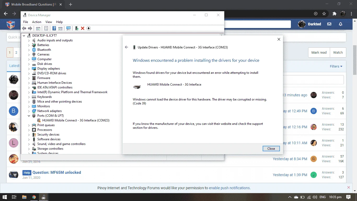357x201 pixels.
Task: Expand the Bluetooth tree node
Action: pyautogui.click(x=29, y=50)
